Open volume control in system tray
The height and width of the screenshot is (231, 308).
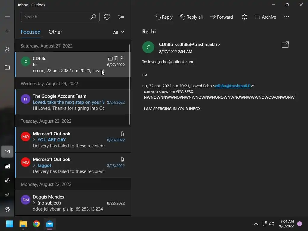[x=272, y=224]
